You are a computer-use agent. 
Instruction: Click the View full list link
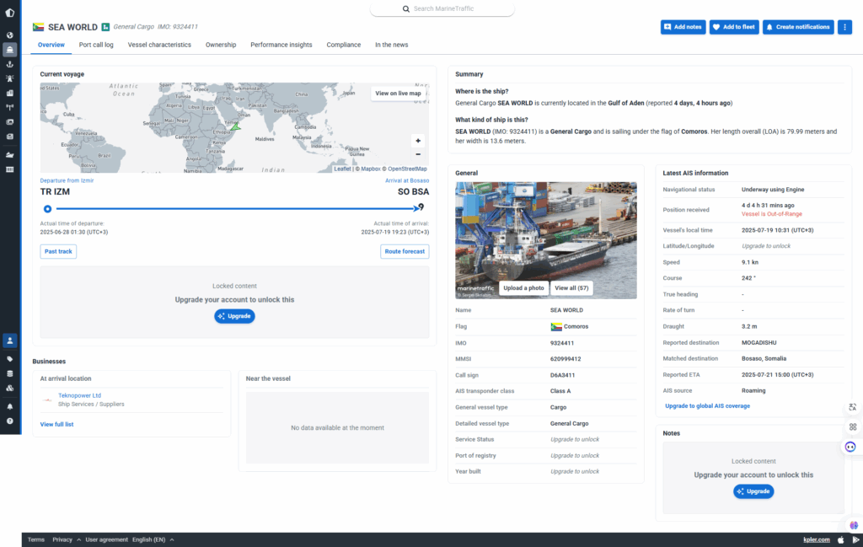pos(56,424)
